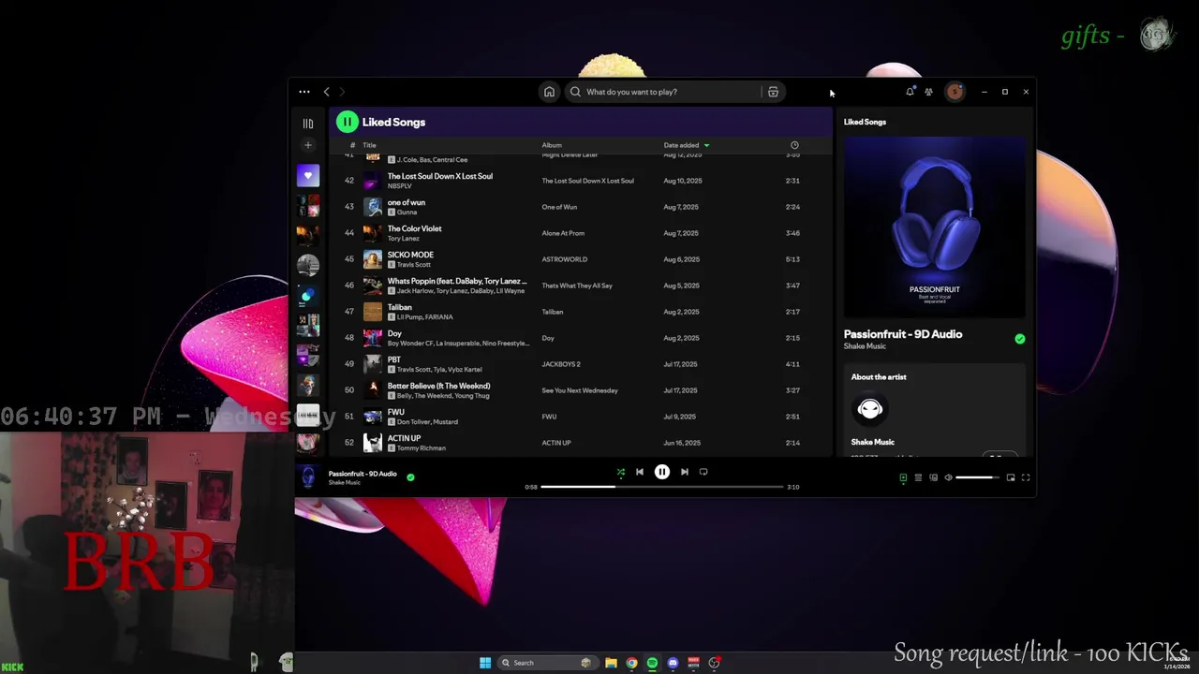
Task: Go back with the left arrow
Action: pyautogui.click(x=326, y=92)
